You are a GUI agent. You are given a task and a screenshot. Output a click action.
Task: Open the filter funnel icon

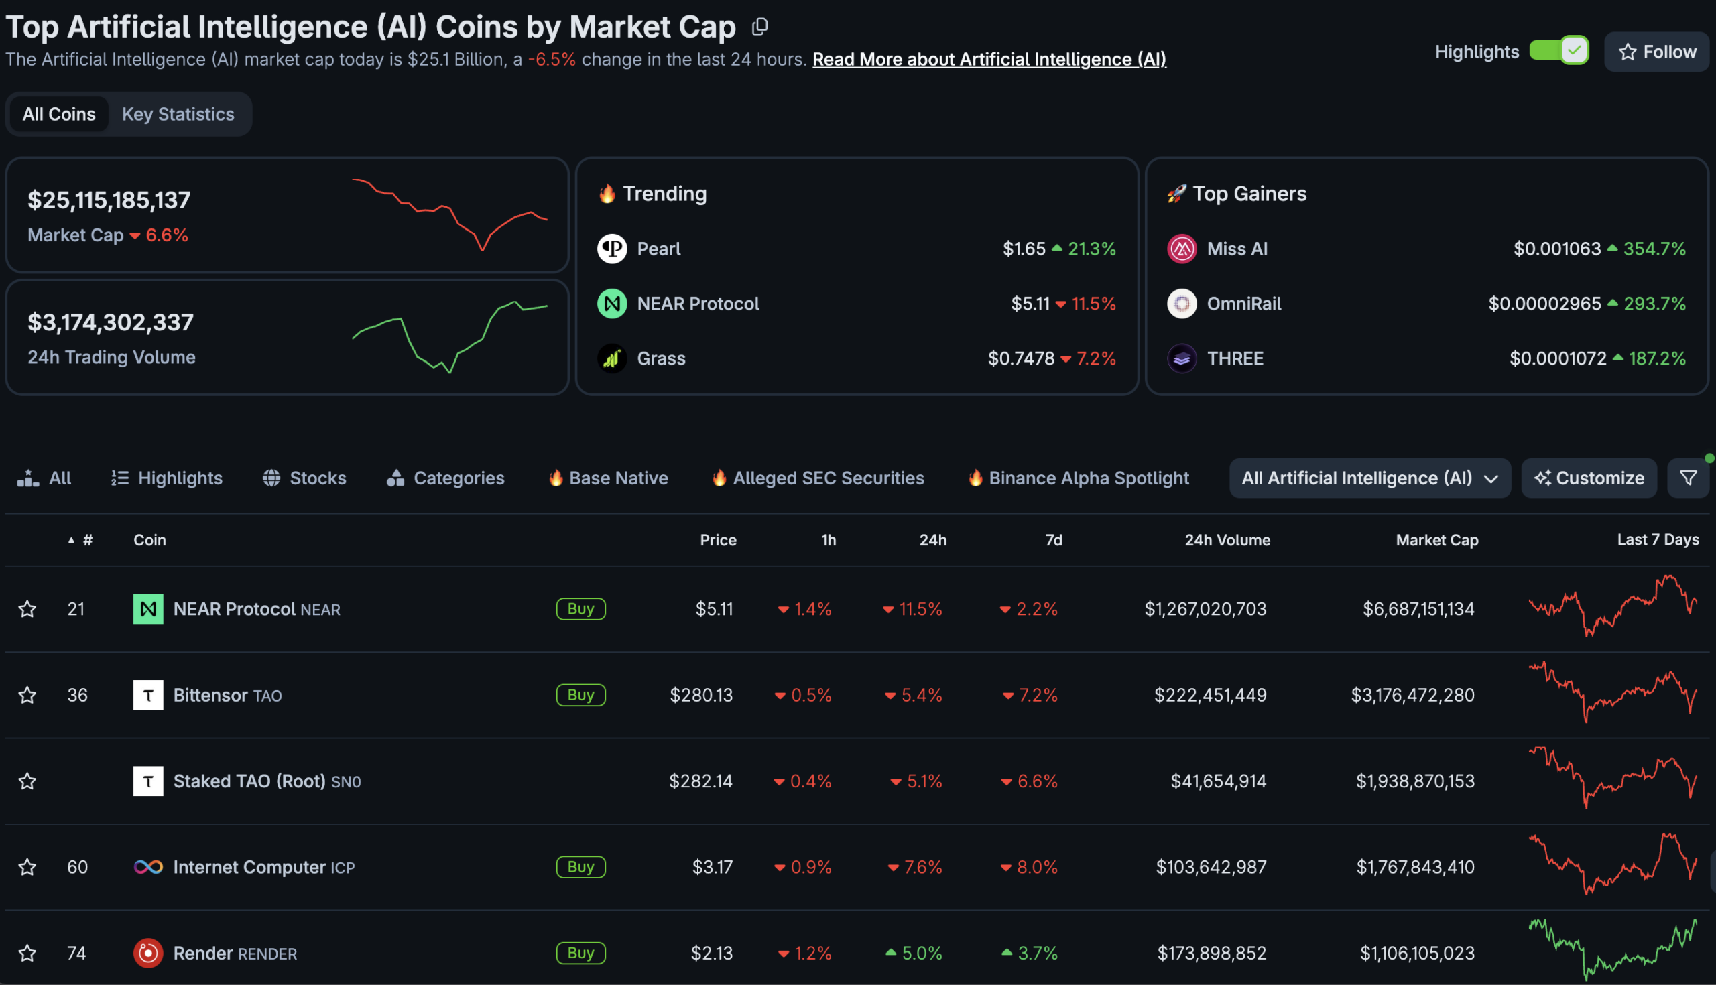tap(1688, 478)
